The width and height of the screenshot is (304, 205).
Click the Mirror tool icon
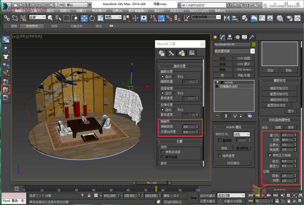click(227, 18)
